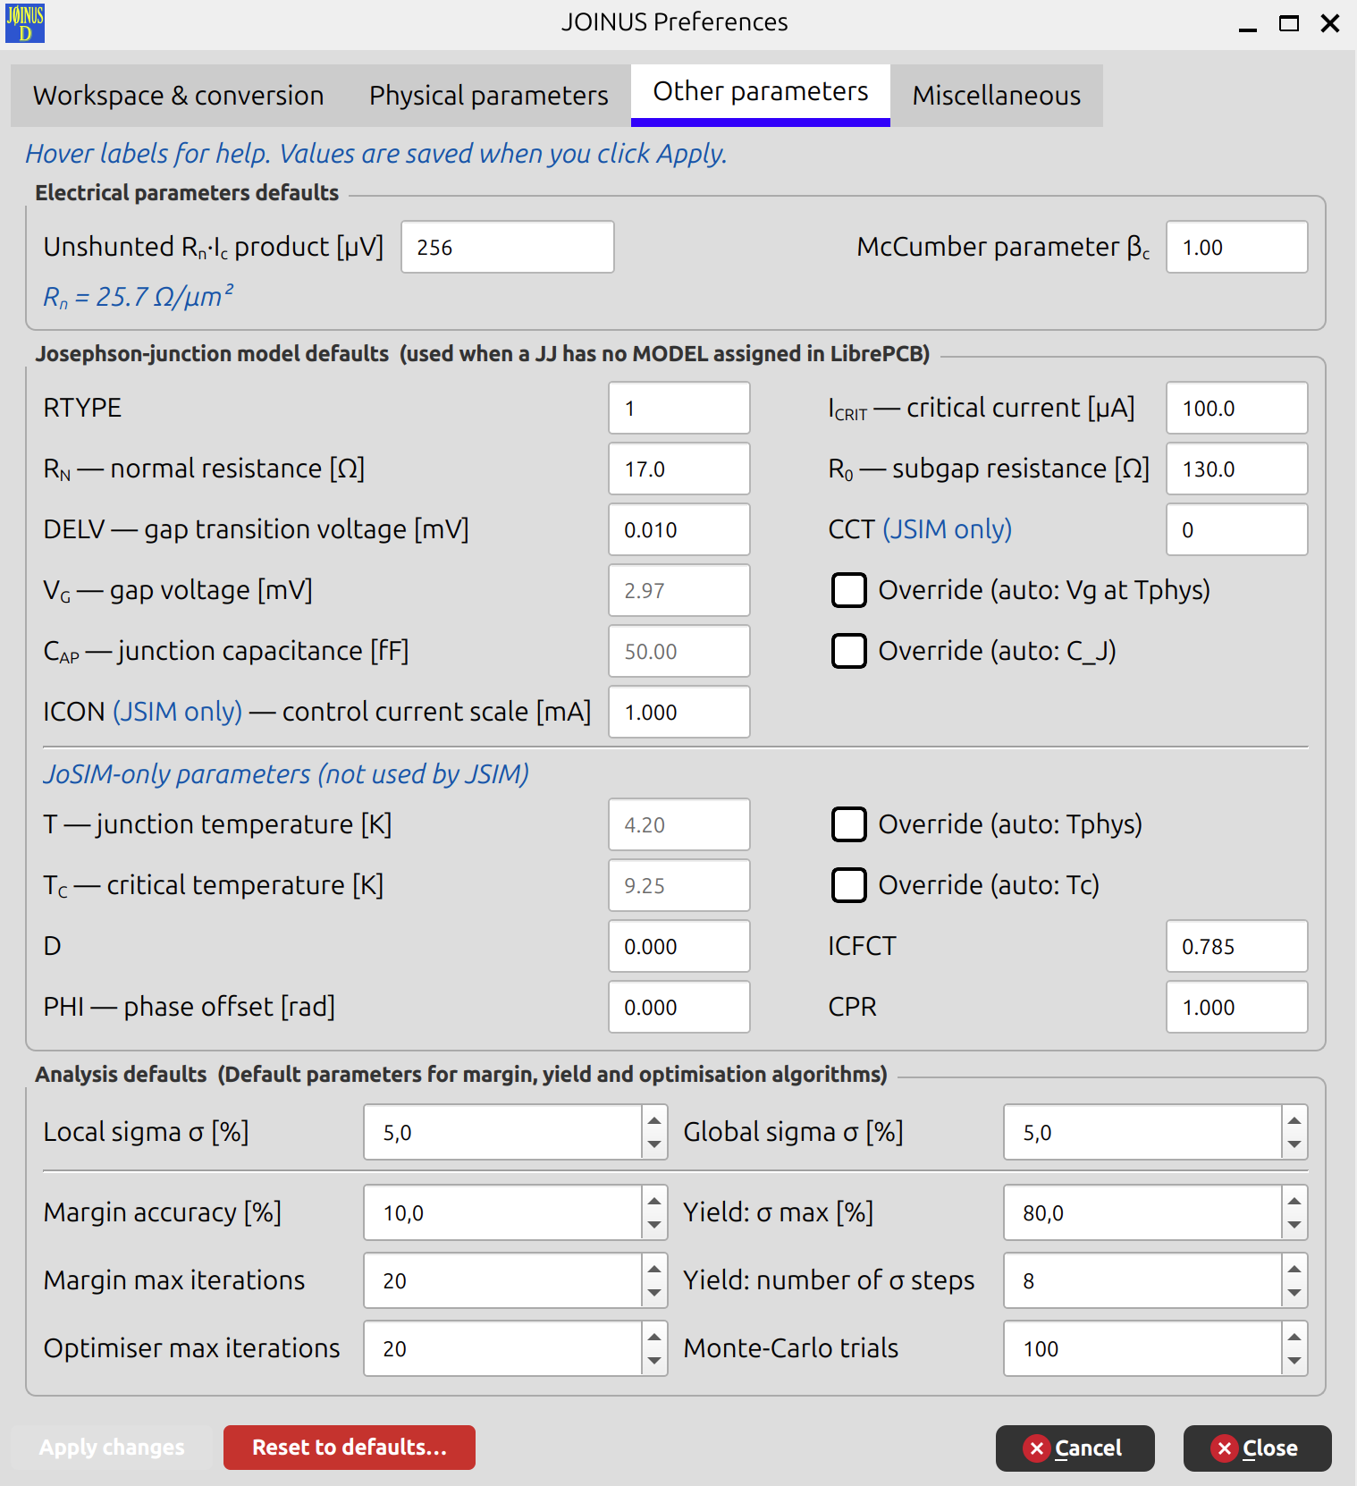Viewport: 1357px width, 1486px height.
Task: Click the JOINUS app logo icon
Action: pyautogui.click(x=25, y=22)
